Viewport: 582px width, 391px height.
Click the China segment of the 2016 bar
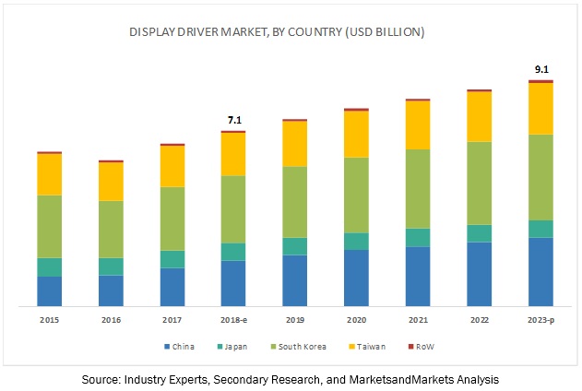111,290
